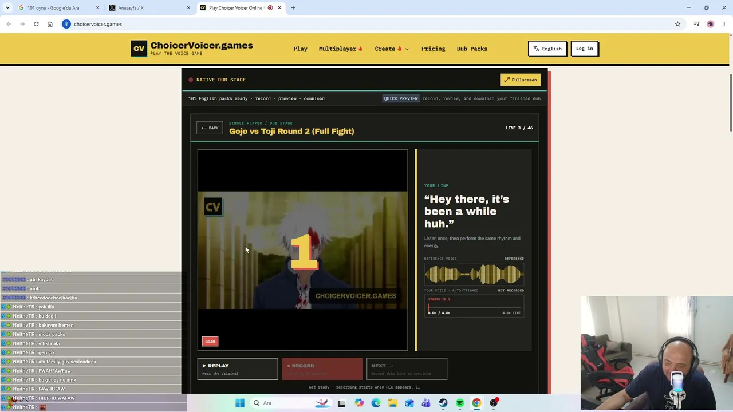
Task: Click the page vertical scrollbar
Action: tap(730, 103)
